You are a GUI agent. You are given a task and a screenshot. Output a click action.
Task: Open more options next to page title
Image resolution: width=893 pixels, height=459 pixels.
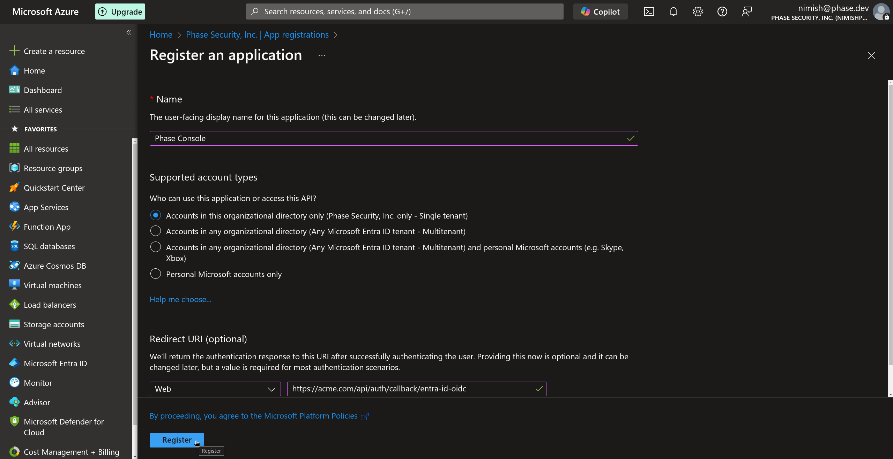[x=321, y=55]
